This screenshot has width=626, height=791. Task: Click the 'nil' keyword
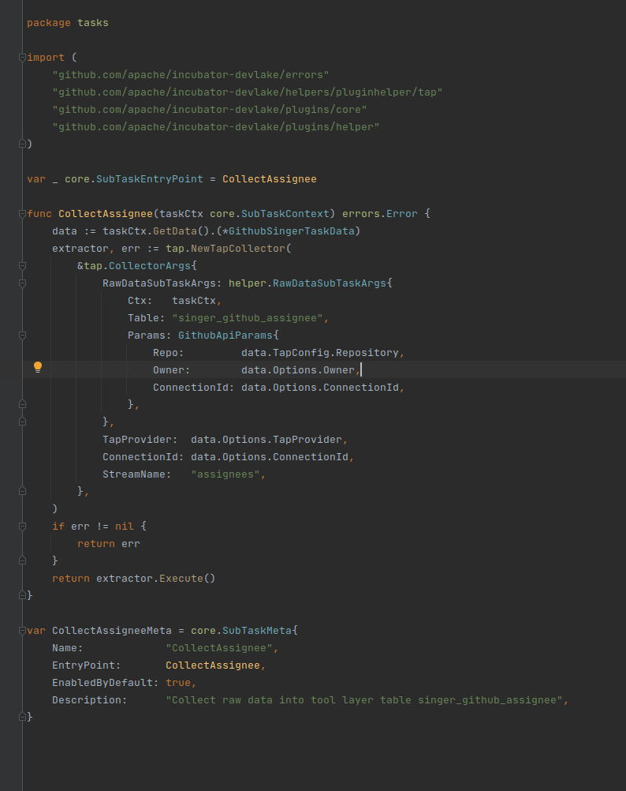click(125, 527)
